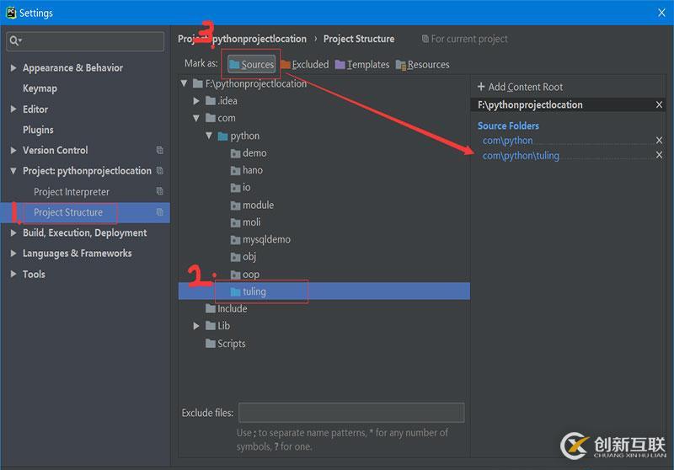The height and width of the screenshot is (470, 674).
Task: Click the search magnifier icon
Action: (x=14, y=40)
